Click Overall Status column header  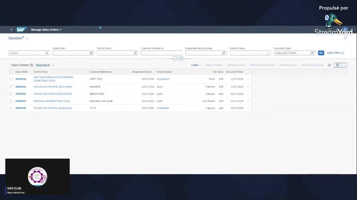[164, 72]
